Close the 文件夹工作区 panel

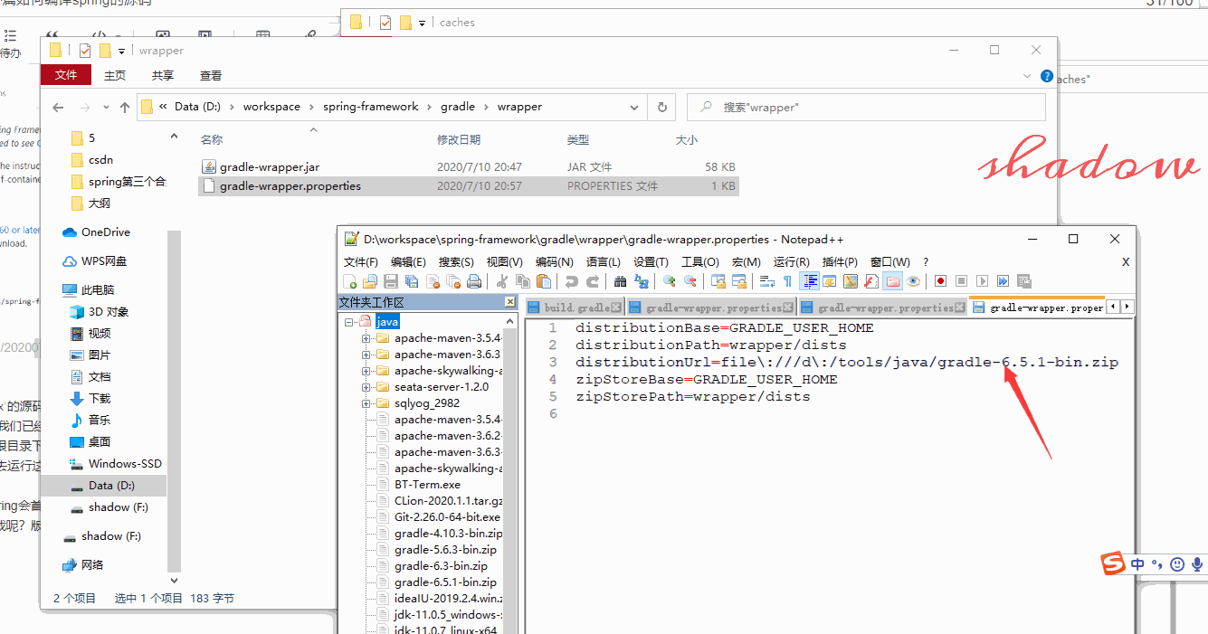pyautogui.click(x=510, y=302)
